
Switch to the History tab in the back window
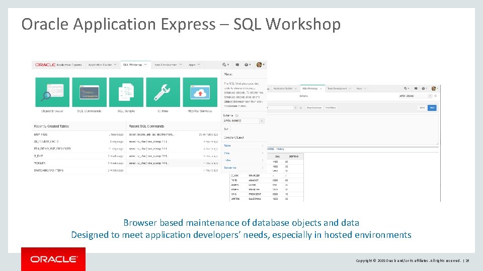pos(280,149)
